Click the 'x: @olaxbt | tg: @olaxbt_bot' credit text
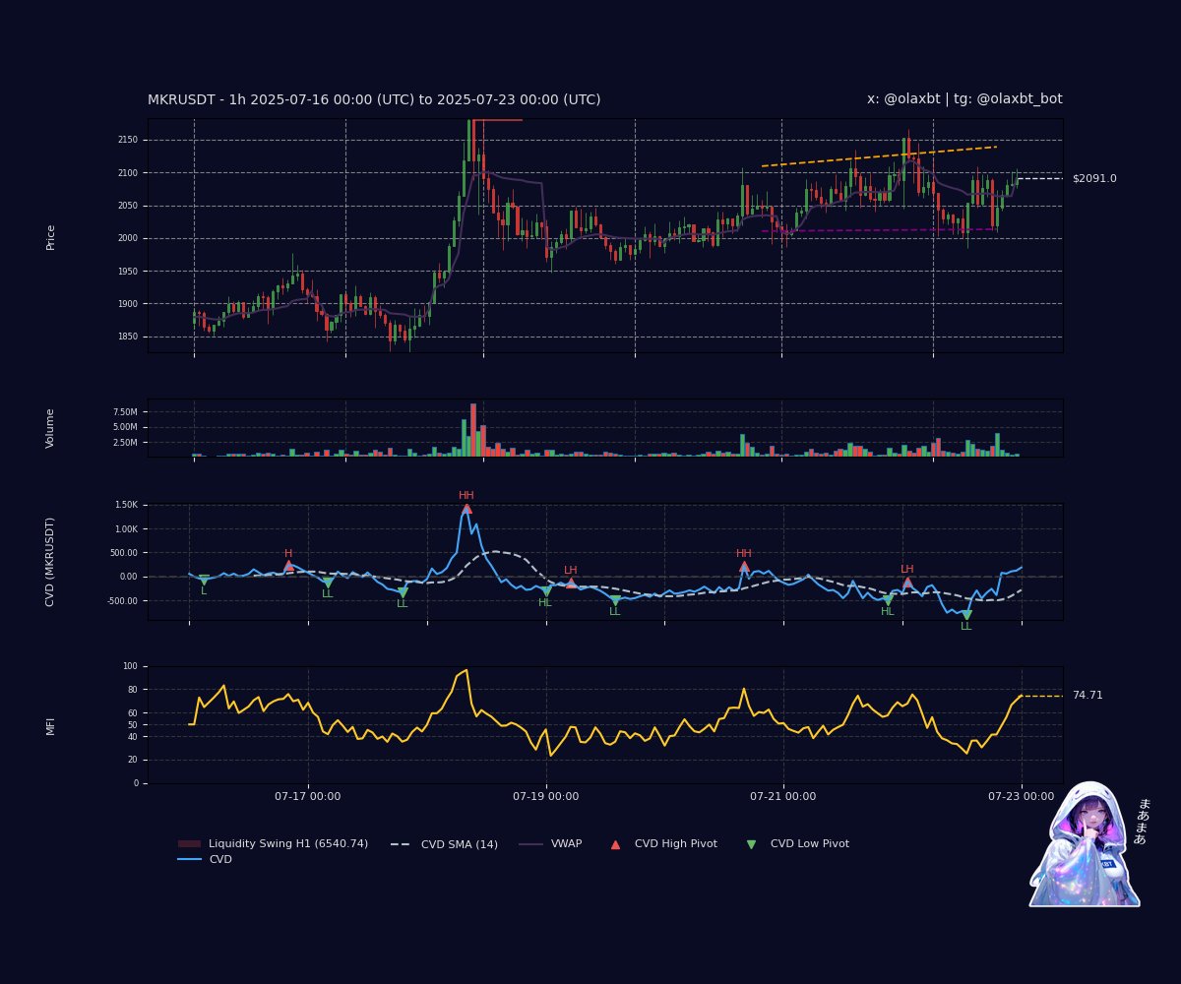The width and height of the screenshot is (1181, 984). 964,99
